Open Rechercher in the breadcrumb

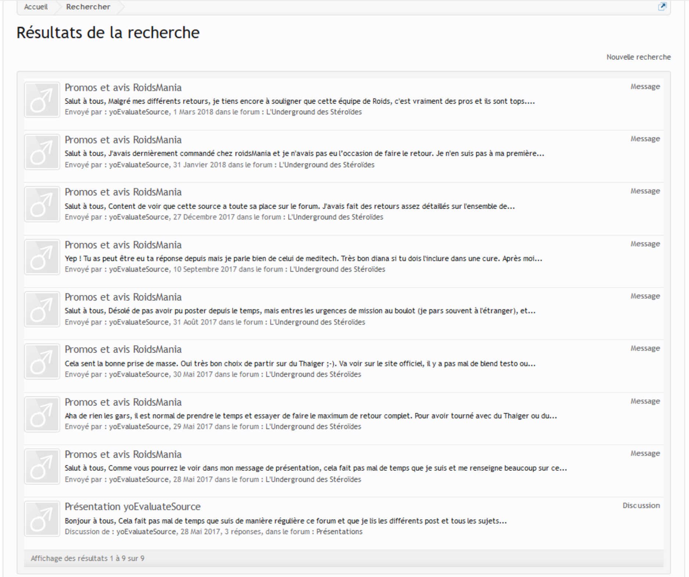(x=88, y=7)
